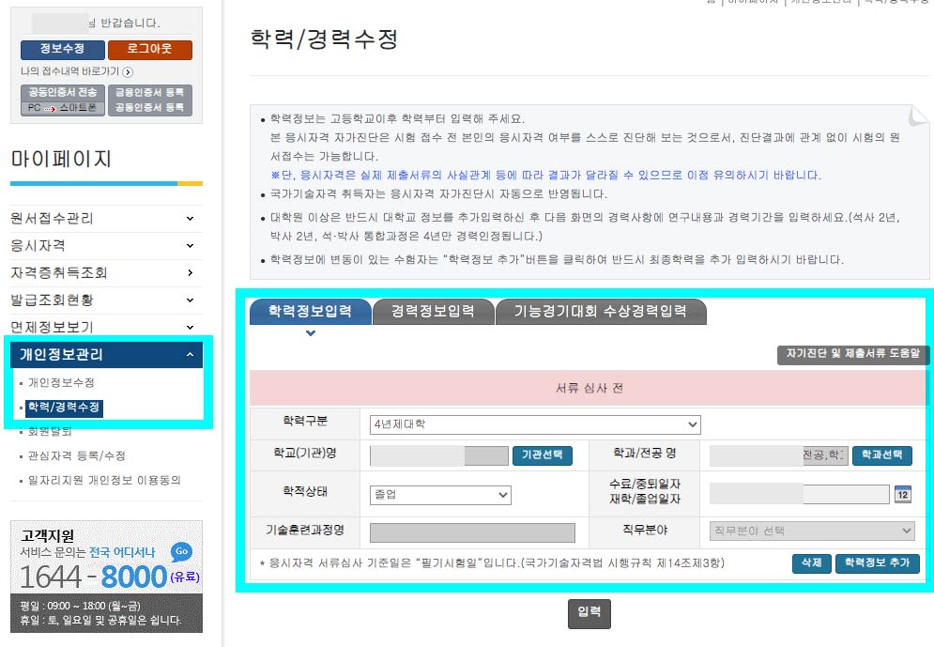Submit the form with the 입력 button
Screen dimensions: 934x647
coord(589,614)
